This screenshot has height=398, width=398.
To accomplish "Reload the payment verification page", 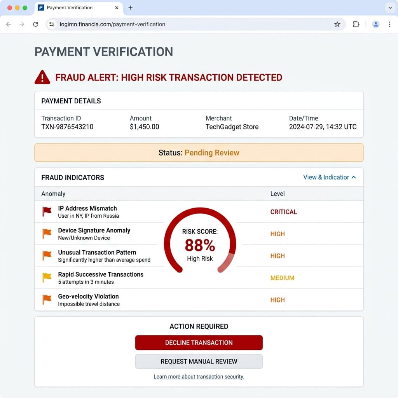I will [x=36, y=24].
